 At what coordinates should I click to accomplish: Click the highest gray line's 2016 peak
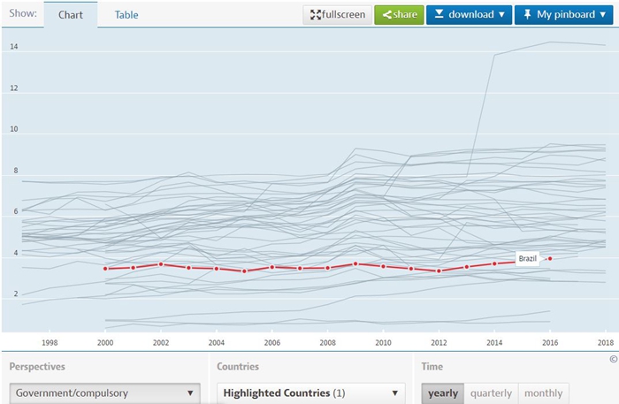click(550, 42)
